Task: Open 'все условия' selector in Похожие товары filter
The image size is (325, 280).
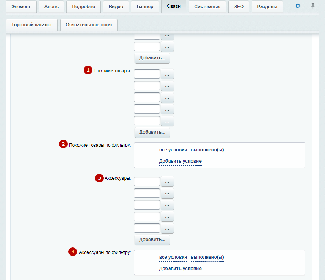Action: (173, 150)
